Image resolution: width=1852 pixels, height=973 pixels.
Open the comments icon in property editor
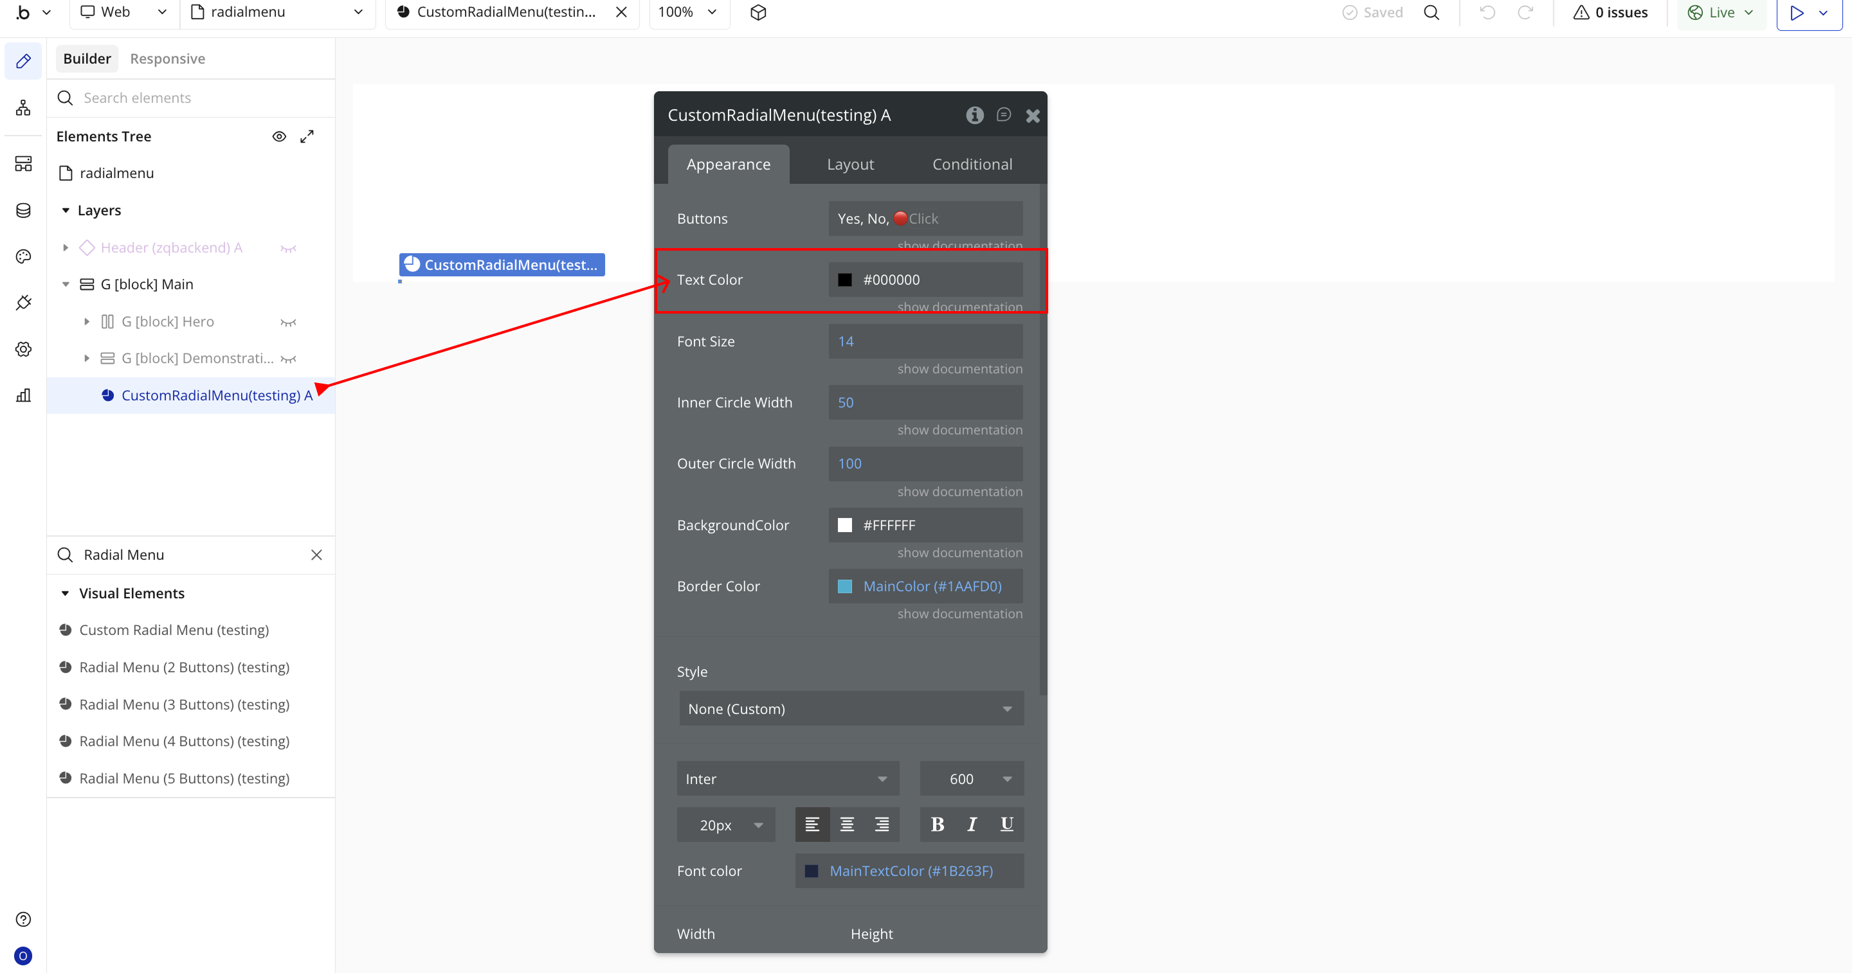click(1004, 115)
